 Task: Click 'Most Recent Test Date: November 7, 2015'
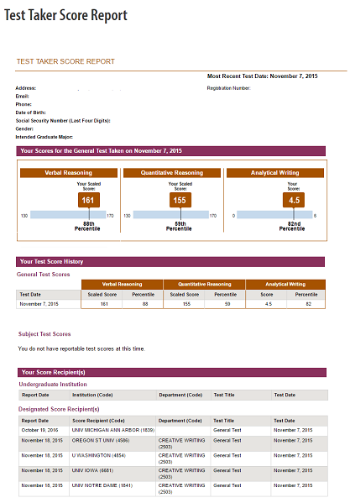pos(262,76)
